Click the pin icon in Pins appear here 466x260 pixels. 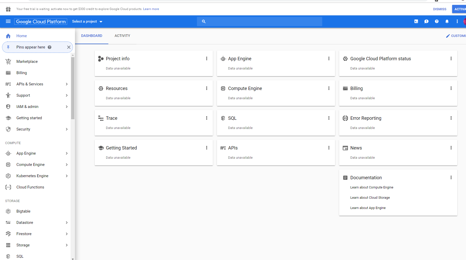click(8, 47)
